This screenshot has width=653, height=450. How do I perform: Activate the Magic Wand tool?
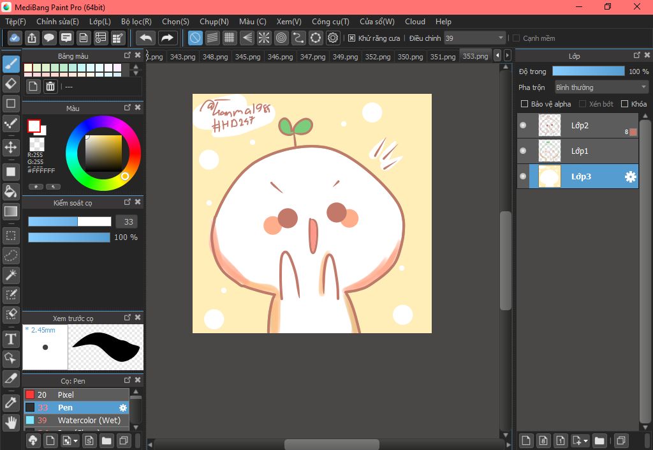tap(11, 275)
